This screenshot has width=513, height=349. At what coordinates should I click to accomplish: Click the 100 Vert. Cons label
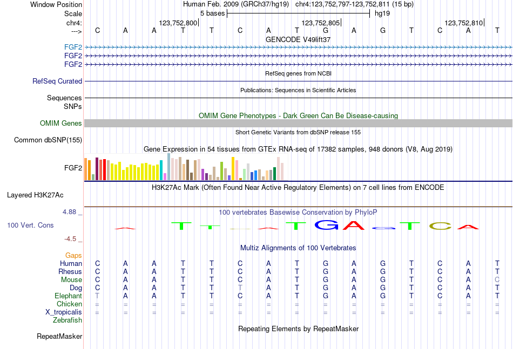click(30, 225)
